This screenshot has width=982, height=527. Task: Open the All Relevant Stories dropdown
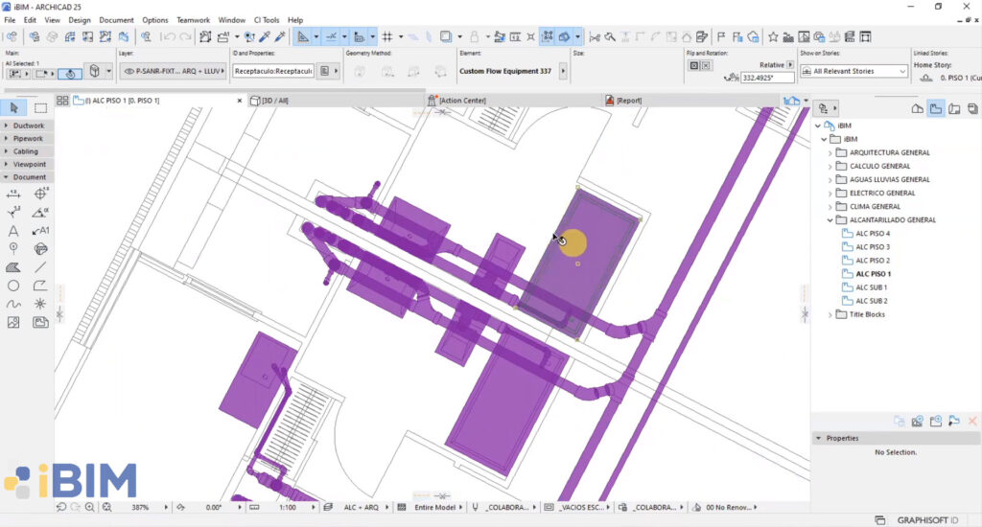pyautogui.click(x=853, y=71)
